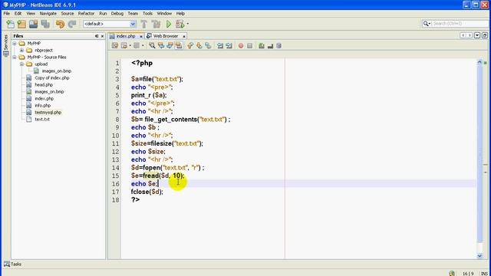Collapse the upload folder
491x276 pixels.
(x=21, y=64)
